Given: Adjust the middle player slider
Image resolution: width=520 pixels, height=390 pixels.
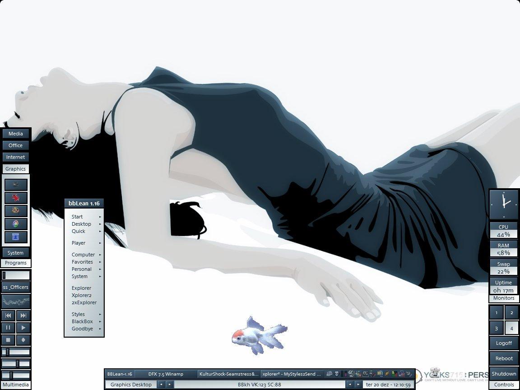Looking at the screenshot, I should coord(16,364).
